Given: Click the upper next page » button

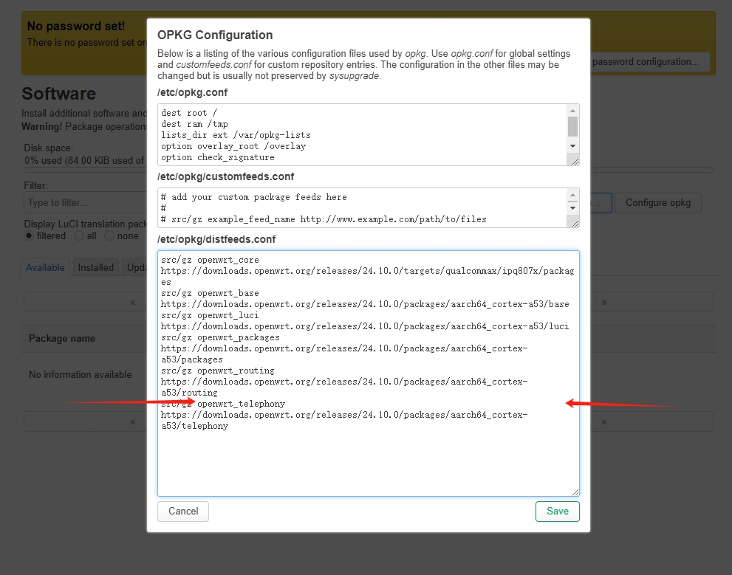Looking at the screenshot, I should [x=604, y=302].
